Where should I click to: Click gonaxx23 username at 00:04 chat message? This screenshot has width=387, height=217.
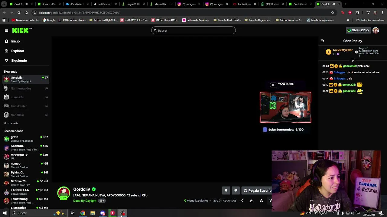350,66
